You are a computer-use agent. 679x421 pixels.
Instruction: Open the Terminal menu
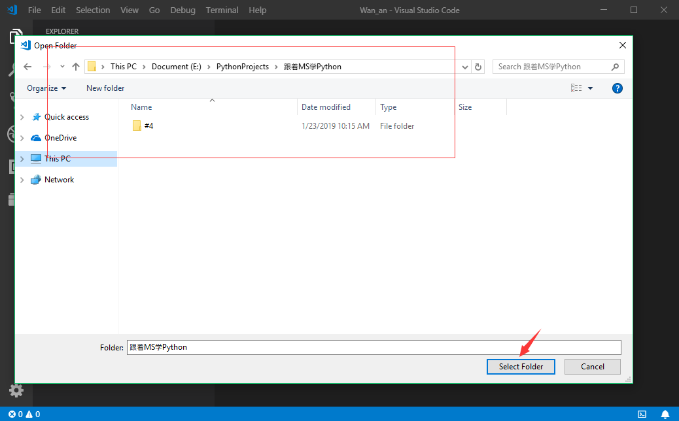[x=222, y=10]
